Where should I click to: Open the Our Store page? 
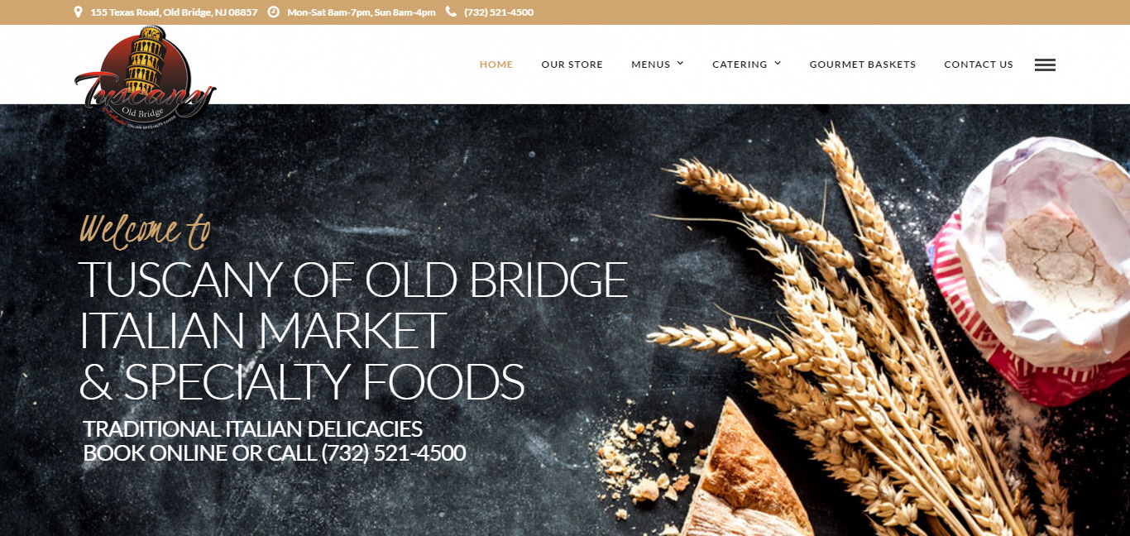572,65
